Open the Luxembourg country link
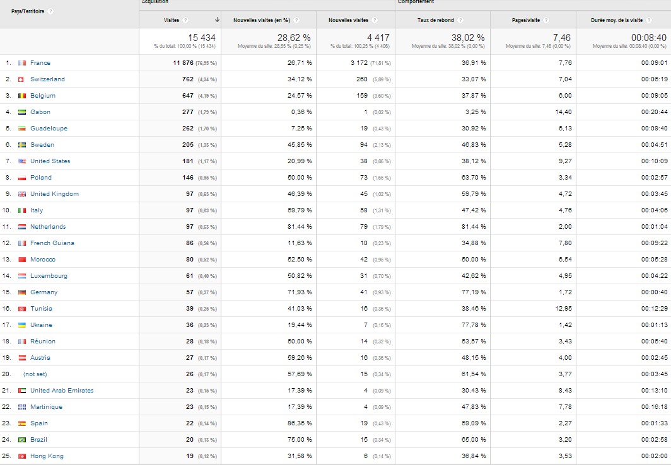The height and width of the screenshot is (465, 671). point(49,276)
